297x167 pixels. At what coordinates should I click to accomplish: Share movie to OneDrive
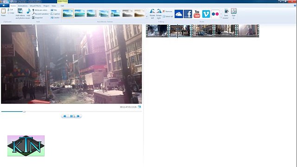(179, 14)
